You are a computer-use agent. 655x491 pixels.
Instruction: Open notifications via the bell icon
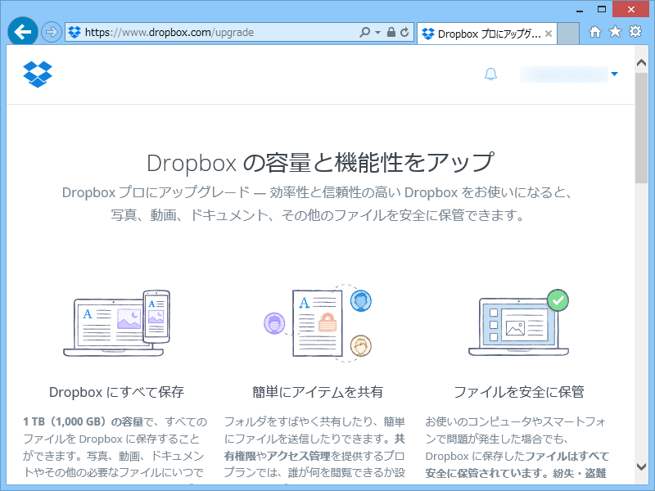pos(490,74)
